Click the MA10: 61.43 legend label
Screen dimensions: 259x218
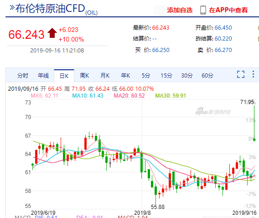pyautogui.click(x=88, y=96)
